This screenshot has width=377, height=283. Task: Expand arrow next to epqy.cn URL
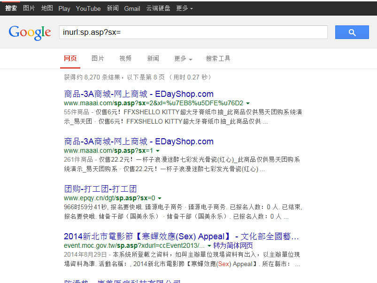tap(160, 198)
